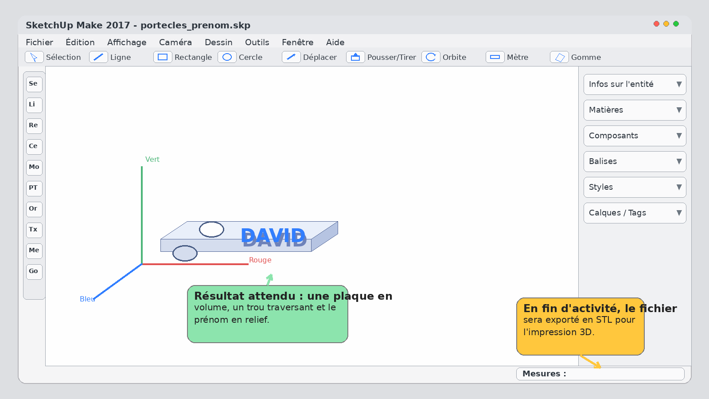Click the hole circle on plate top

(x=211, y=230)
